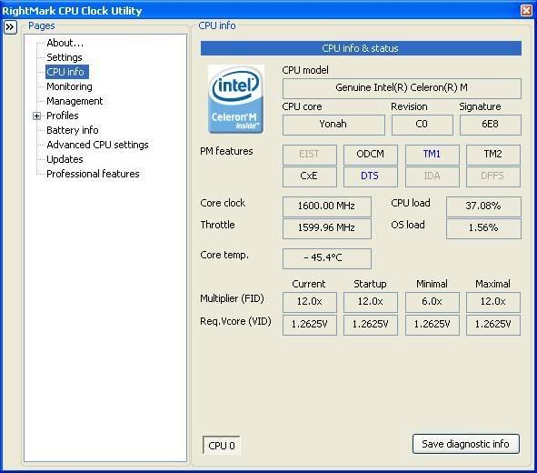This screenshot has width=537, height=473.
Task: Click the Core clock value field
Action: point(327,206)
